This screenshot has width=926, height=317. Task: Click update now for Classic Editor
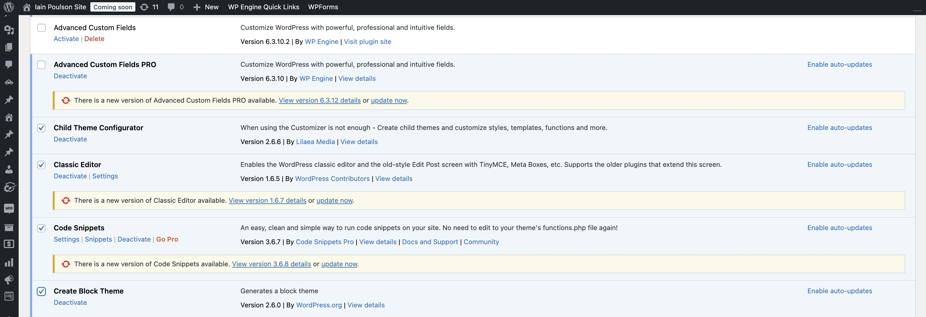coord(334,201)
